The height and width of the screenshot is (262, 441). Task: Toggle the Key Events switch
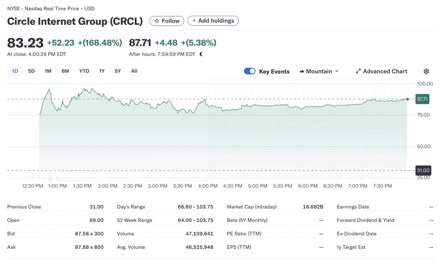pos(250,71)
